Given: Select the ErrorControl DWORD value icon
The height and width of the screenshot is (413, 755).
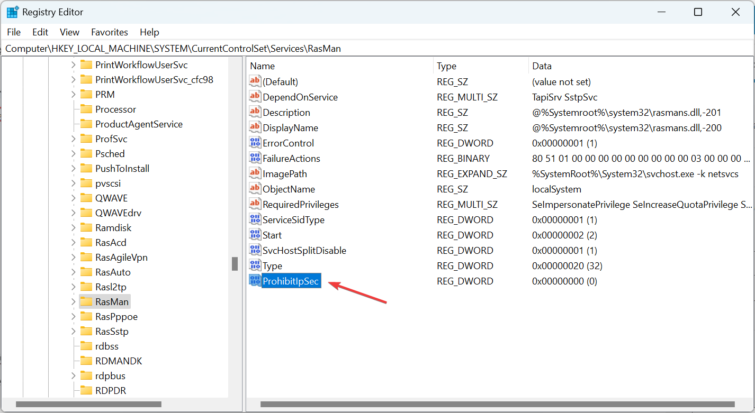Looking at the screenshot, I should 255,143.
